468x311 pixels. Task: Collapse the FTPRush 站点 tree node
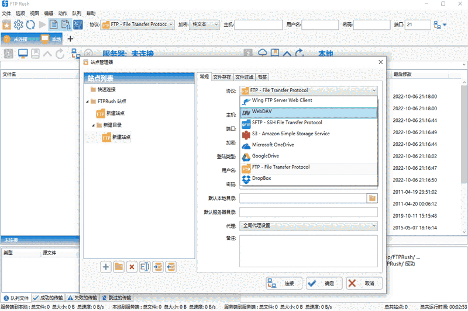point(87,102)
